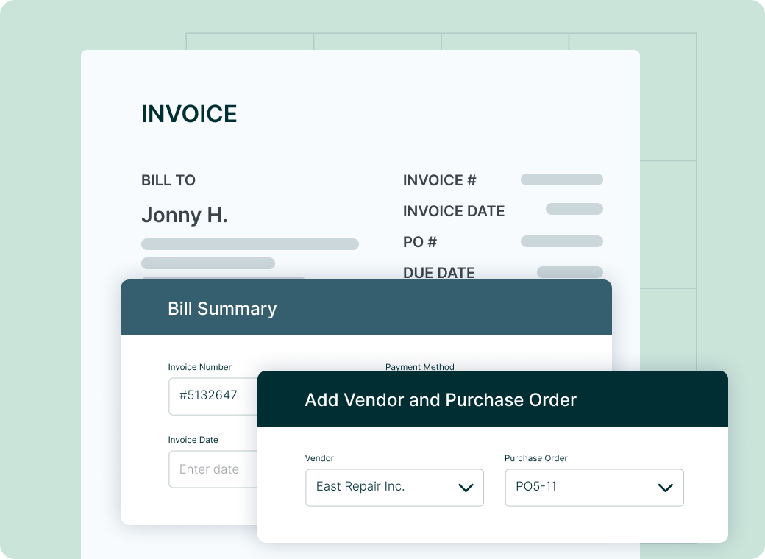Click the 'Bill Summary' header text
The image size is (765, 559).
click(222, 309)
